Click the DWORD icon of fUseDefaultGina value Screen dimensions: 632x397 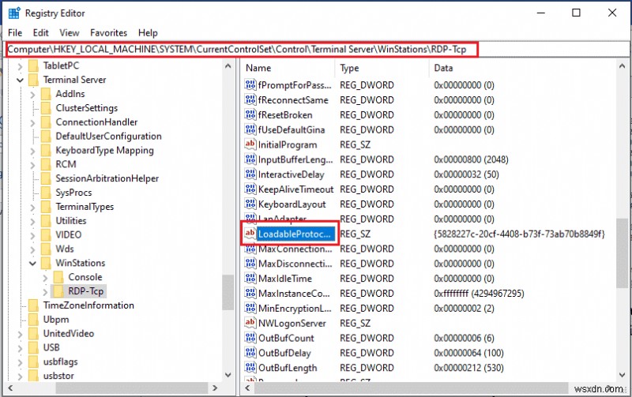250,129
